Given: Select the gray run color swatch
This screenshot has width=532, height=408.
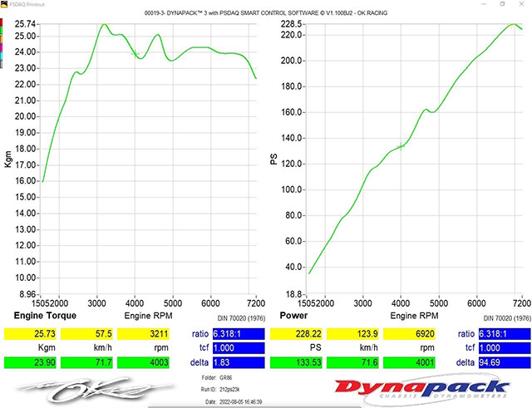Looking at the screenshot, I should (x=2, y=64).
